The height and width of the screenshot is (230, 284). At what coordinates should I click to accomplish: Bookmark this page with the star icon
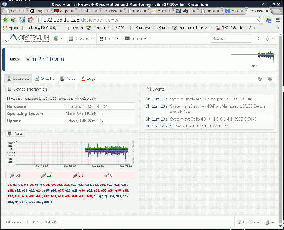tap(259, 20)
